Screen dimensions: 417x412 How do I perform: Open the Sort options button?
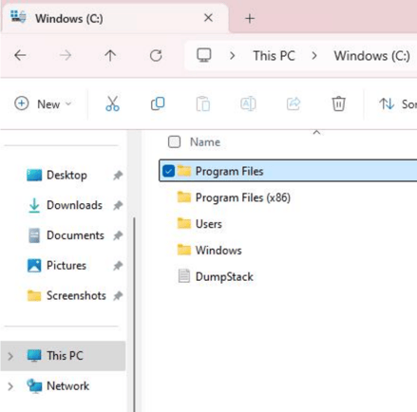(398, 103)
